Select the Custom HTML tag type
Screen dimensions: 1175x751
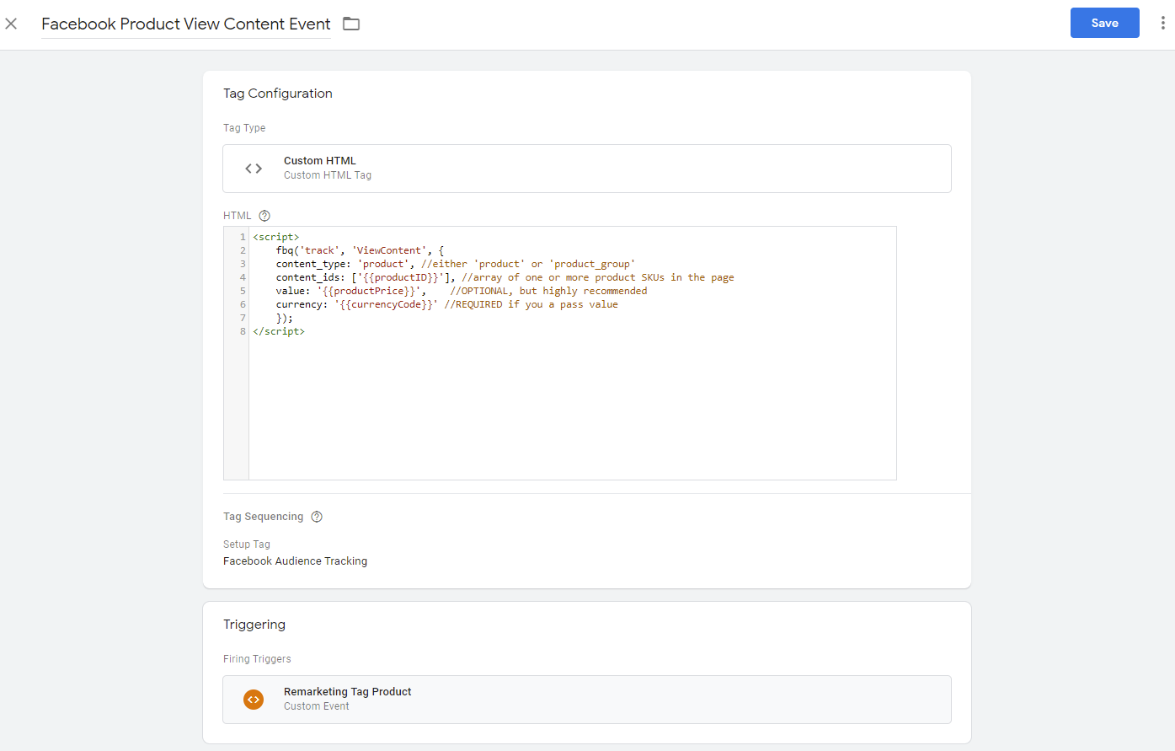point(586,169)
